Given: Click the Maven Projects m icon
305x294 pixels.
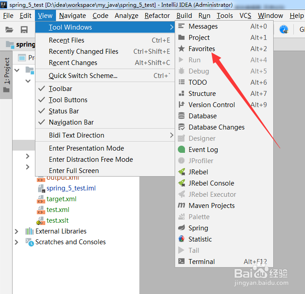Looking at the screenshot, I should pos(181,205).
